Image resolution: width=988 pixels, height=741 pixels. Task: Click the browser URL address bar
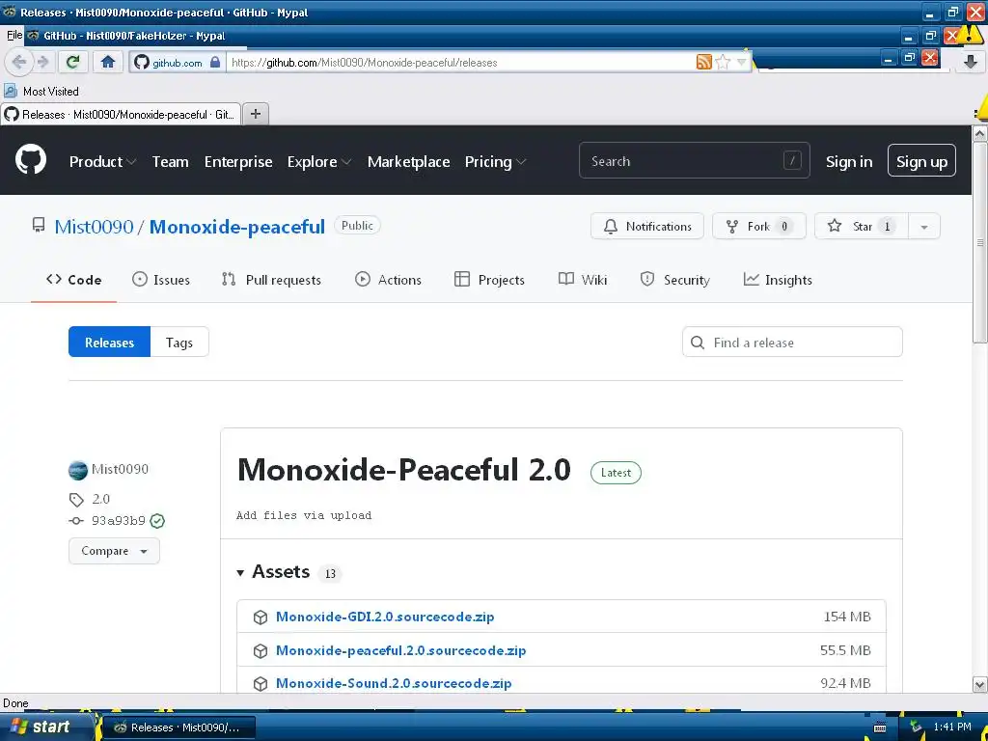click(x=460, y=63)
